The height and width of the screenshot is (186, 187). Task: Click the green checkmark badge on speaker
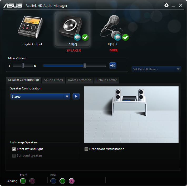click(85, 37)
